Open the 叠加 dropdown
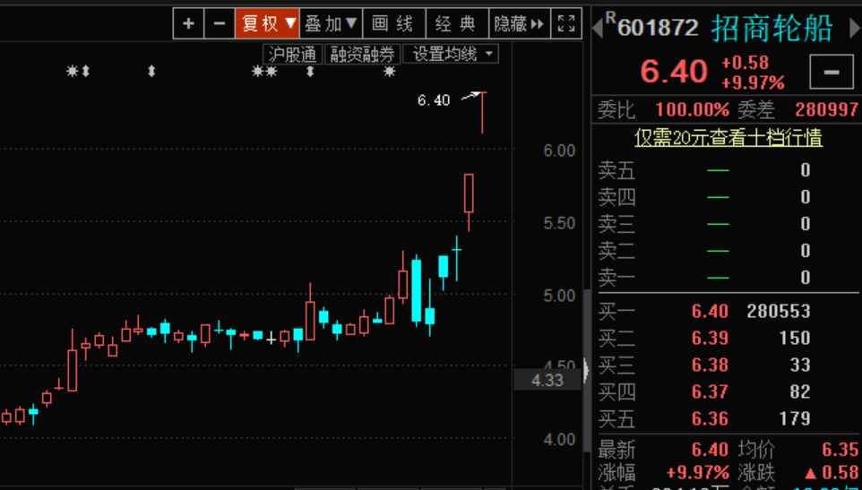The image size is (862, 490). (x=331, y=23)
